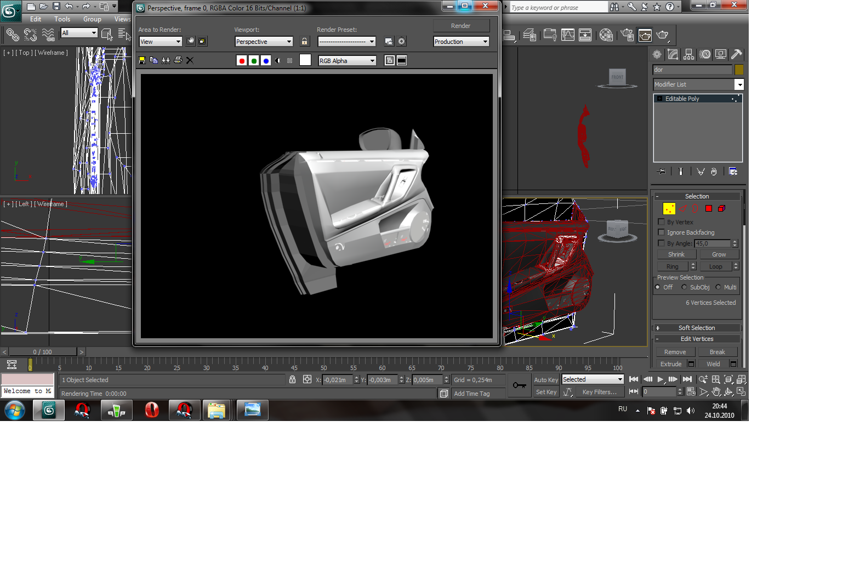This screenshot has height=580, width=854.
Task: Open the RGB Alpha channel dropdown
Action: click(x=347, y=61)
